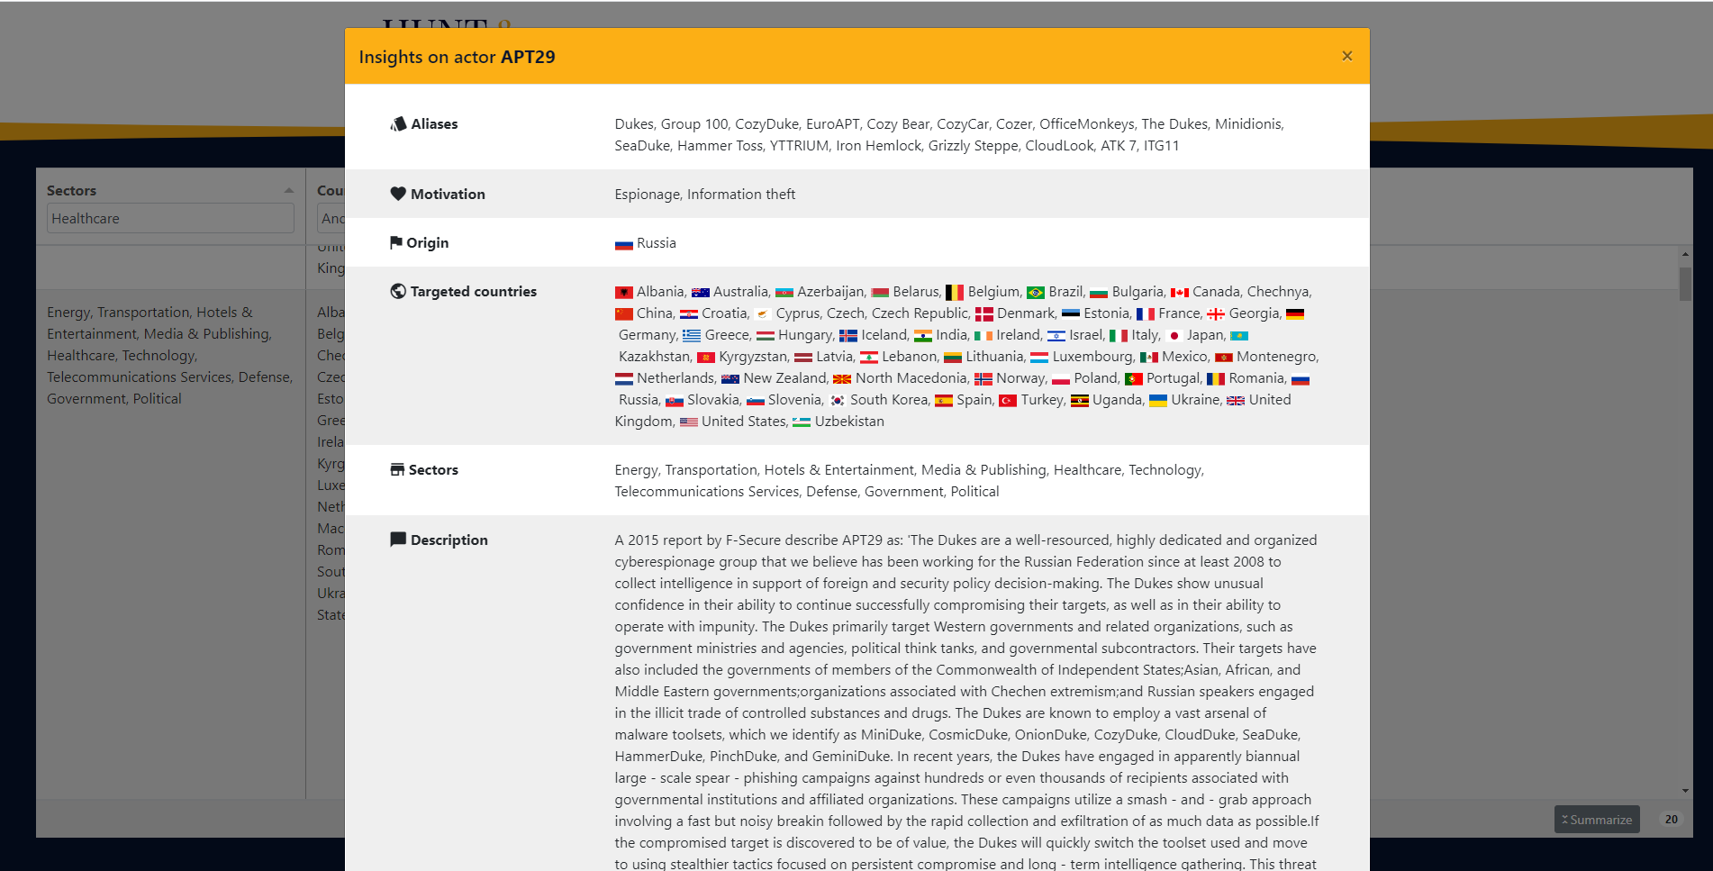The width and height of the screenshot is (1713, 871).
Task: Click sectors list in background table row
Action: coord(170,355)
